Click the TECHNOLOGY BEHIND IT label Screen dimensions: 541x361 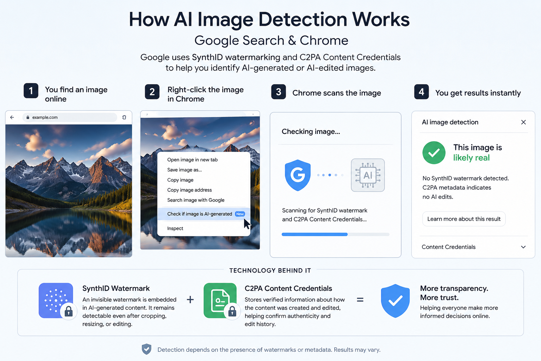point(270,271)
